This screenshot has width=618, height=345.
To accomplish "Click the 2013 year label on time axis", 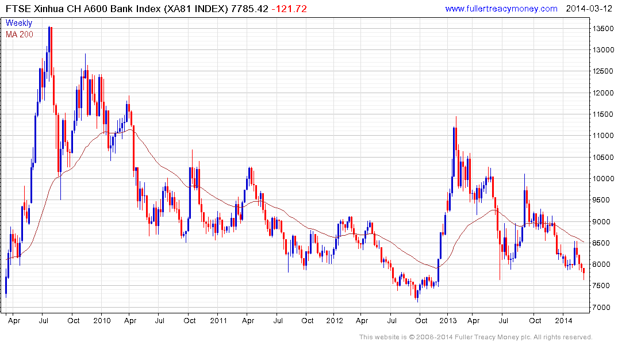I will (448, 320).
